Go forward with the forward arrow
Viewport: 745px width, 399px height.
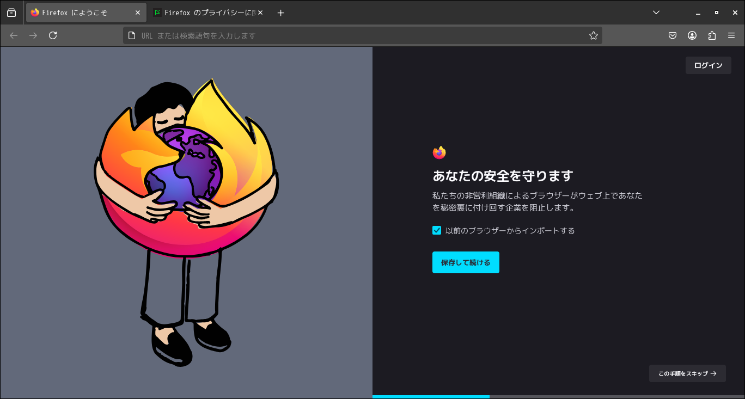tap(33, 35)
